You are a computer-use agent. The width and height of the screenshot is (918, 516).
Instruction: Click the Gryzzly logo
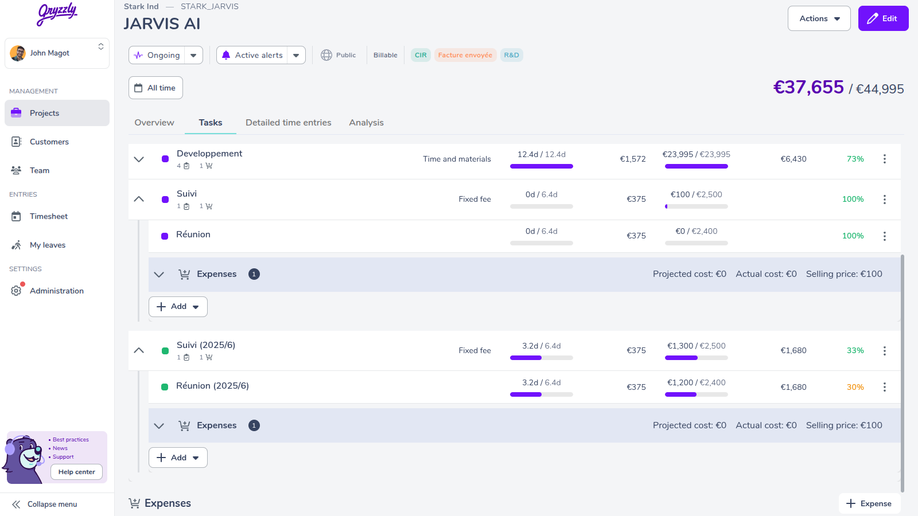[x=57, y=14]
